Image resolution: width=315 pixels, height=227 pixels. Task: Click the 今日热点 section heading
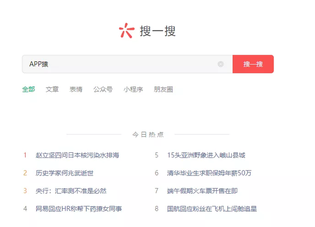tap(148, 134)
